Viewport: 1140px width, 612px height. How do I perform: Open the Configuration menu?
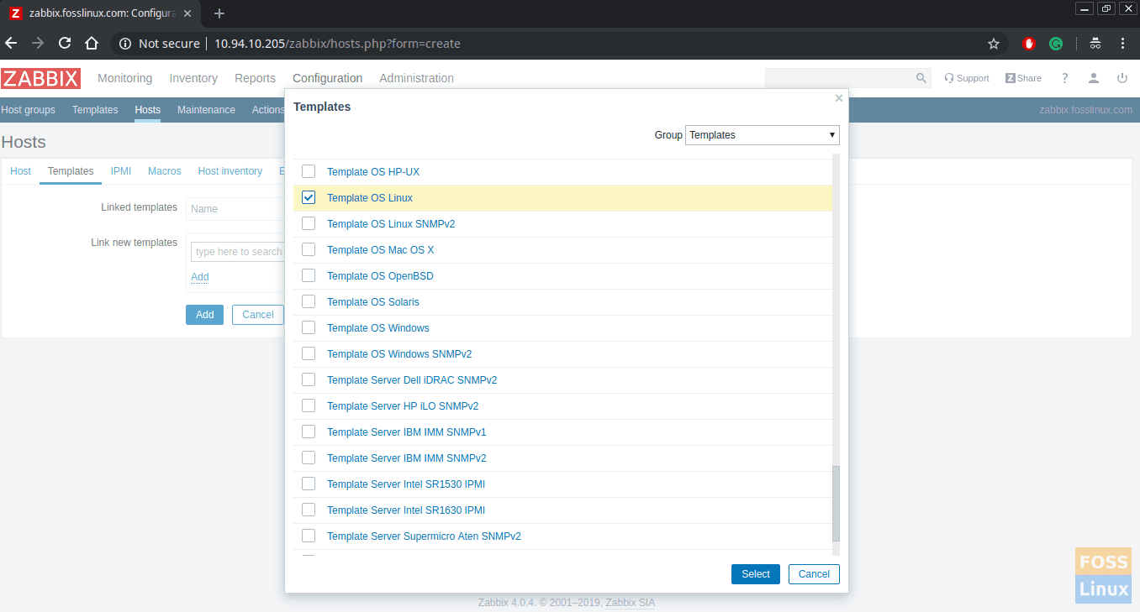coord(328,78)
